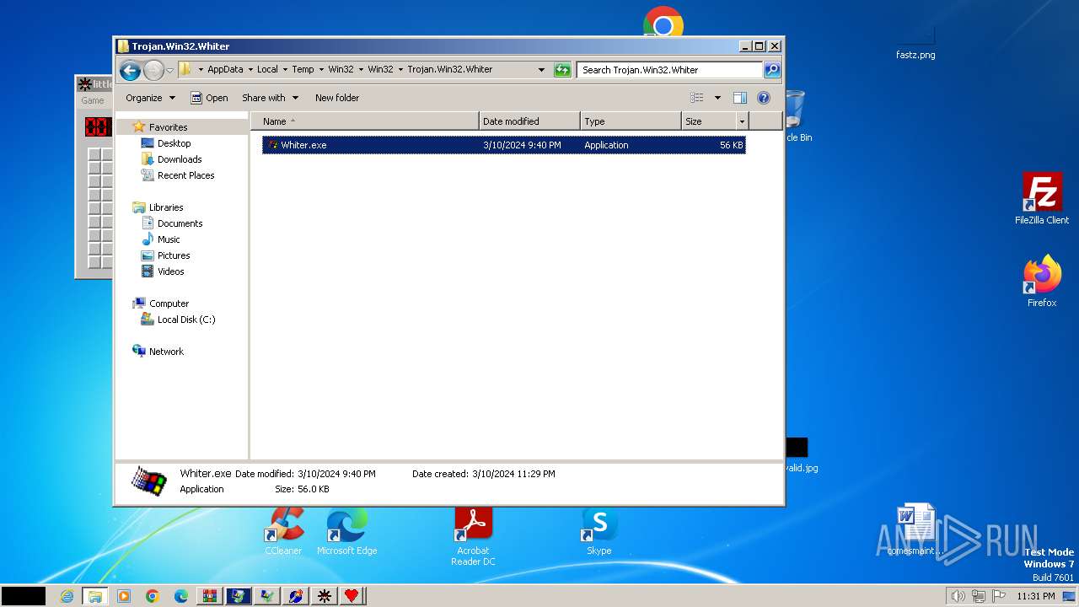Image resolution: width=1079 pixels, height=607 pixels.
Task: Click Open in the Explorer toolbar
Action: (209, 98)
